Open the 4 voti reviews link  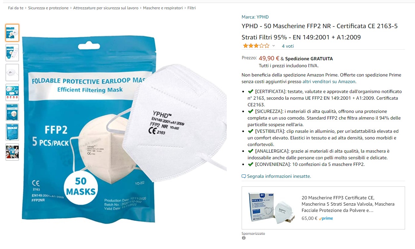[288, 46]
